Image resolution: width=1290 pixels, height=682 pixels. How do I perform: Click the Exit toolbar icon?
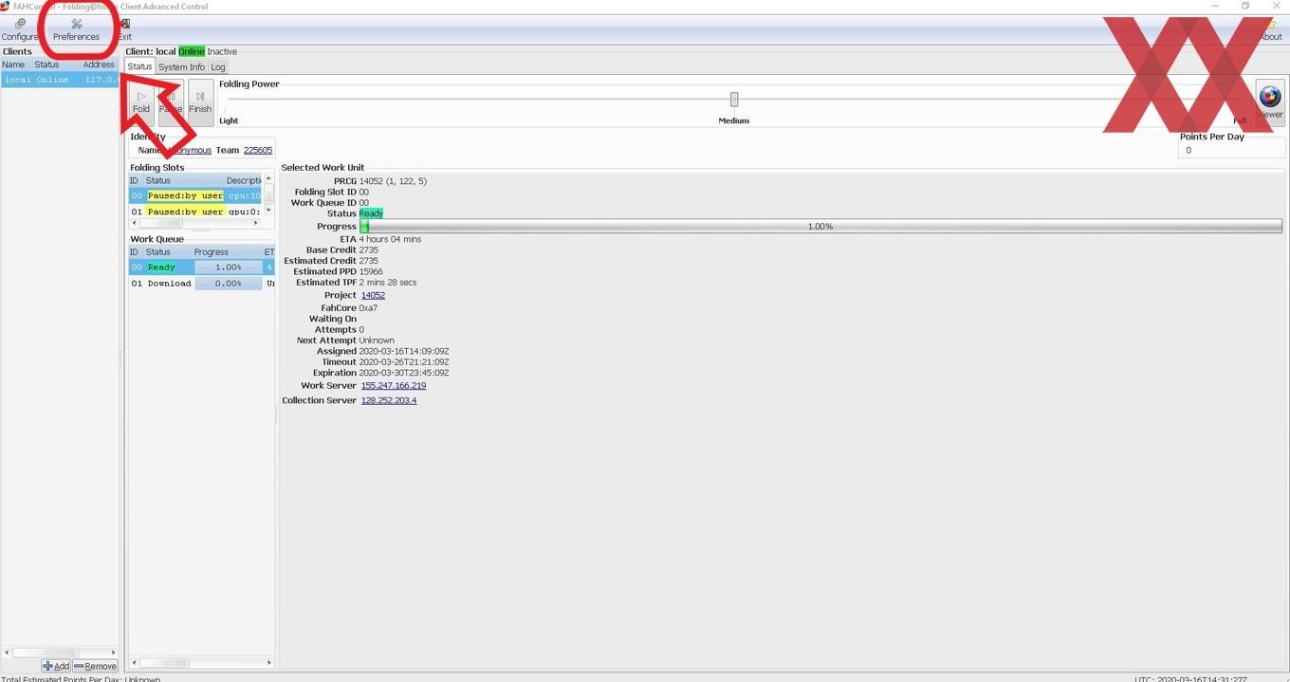124,29
